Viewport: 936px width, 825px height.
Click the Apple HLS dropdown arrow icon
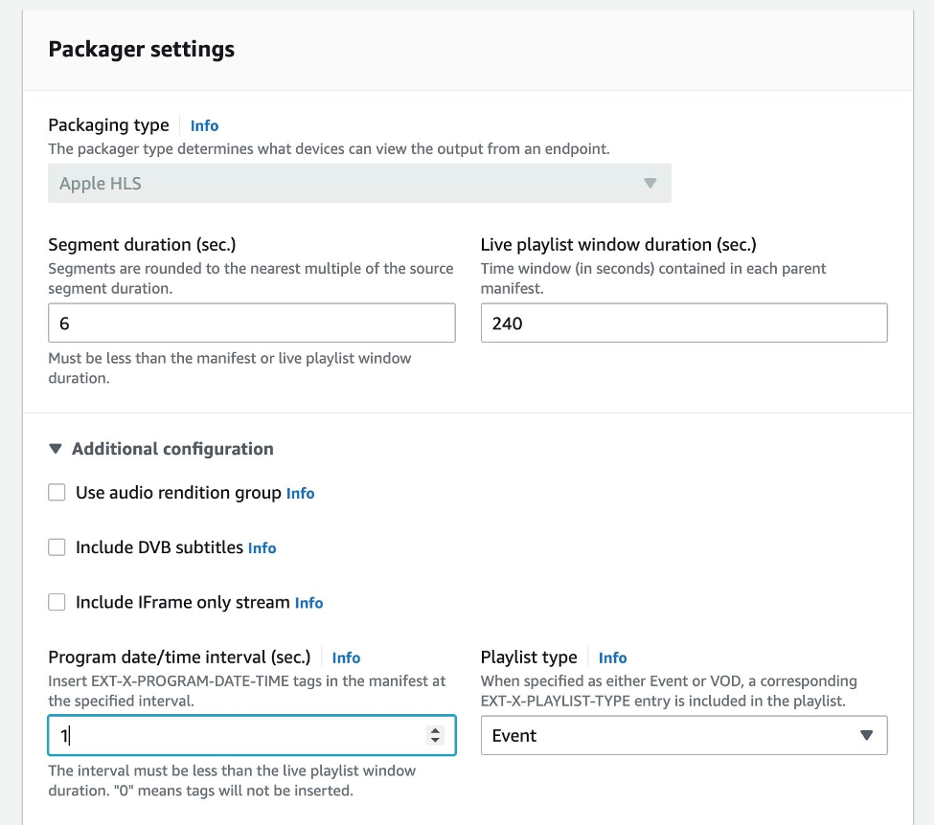(x=650, y=183)
